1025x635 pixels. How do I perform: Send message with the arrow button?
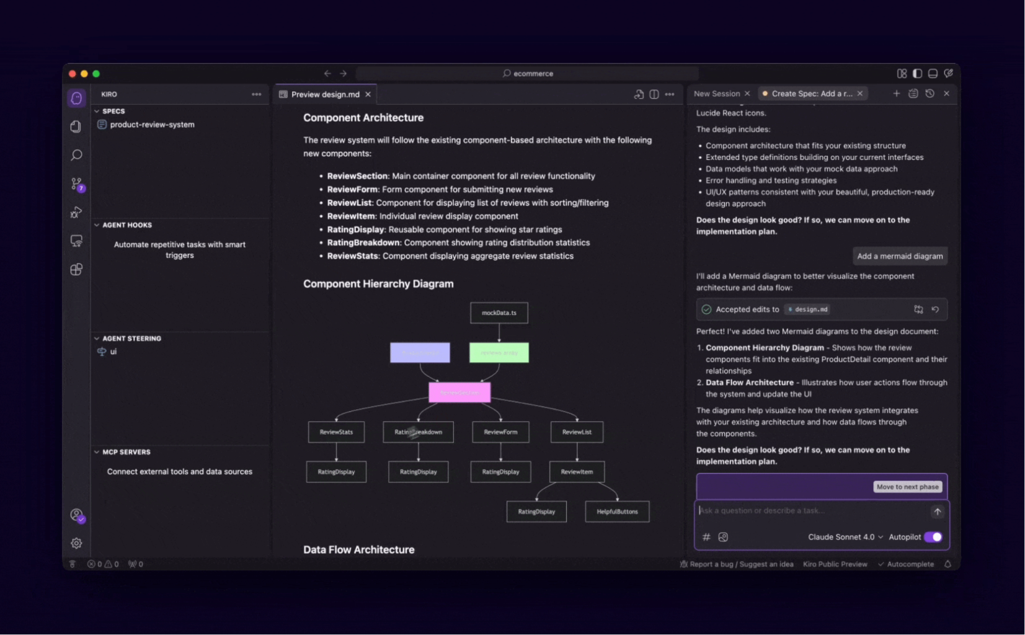coord(937,512)
